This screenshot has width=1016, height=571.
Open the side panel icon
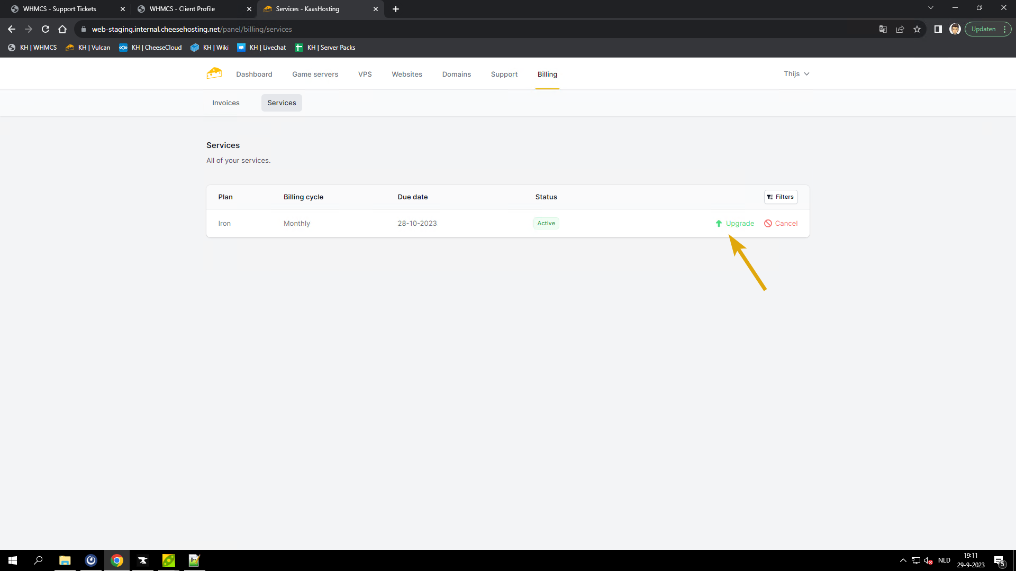click(938, 29)
